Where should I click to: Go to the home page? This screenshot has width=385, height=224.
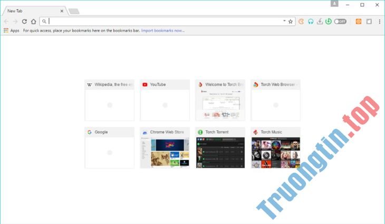pyautogui.click(x=34, y=22)
